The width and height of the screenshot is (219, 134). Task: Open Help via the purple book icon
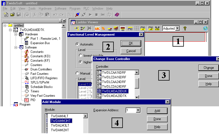[117, 15]
